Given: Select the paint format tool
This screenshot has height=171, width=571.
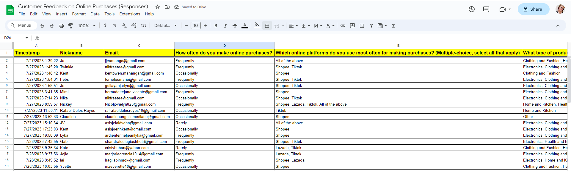Looking at the screenshot, I should [70, 26].
